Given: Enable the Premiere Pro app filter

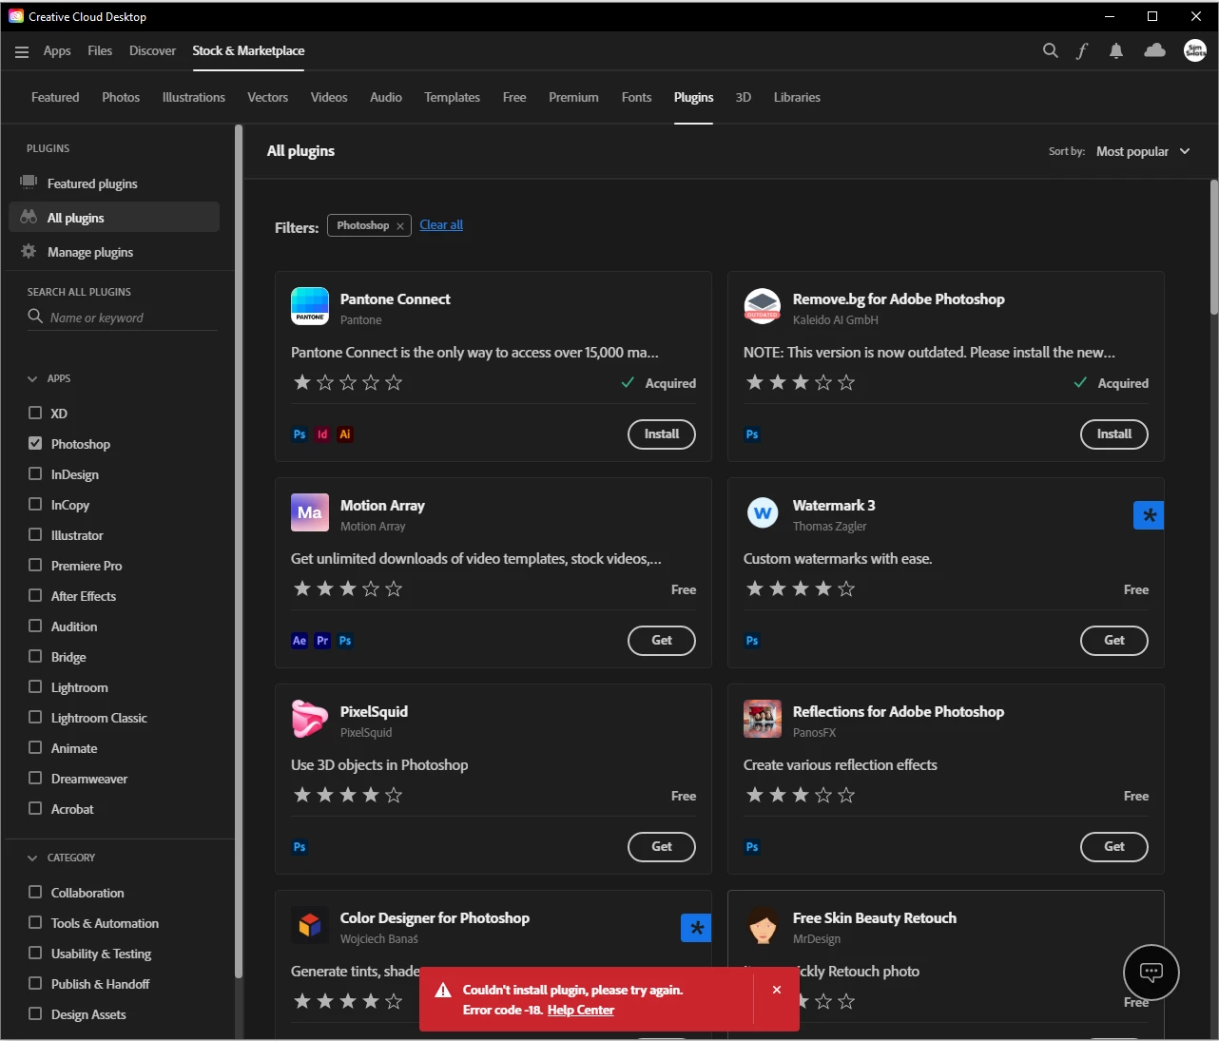Looking at the screenshot, I should (x=35, y=565).
